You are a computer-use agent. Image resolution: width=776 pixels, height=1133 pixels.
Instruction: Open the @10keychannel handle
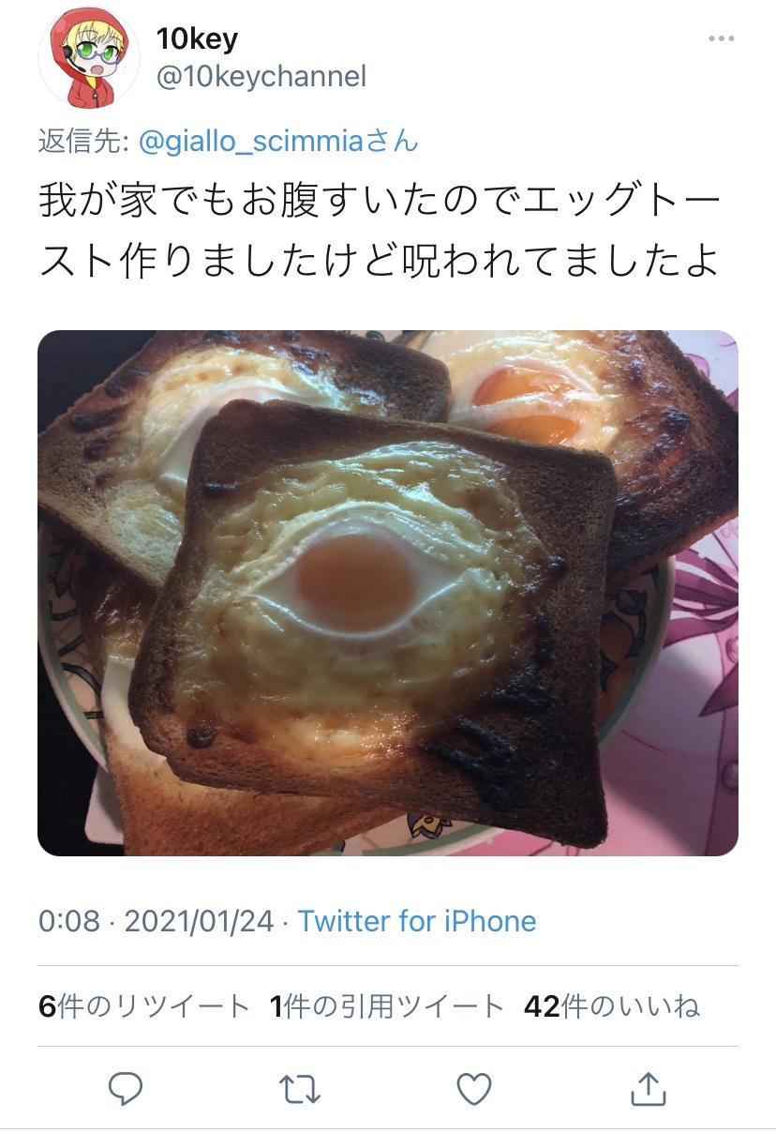[261, 77]
